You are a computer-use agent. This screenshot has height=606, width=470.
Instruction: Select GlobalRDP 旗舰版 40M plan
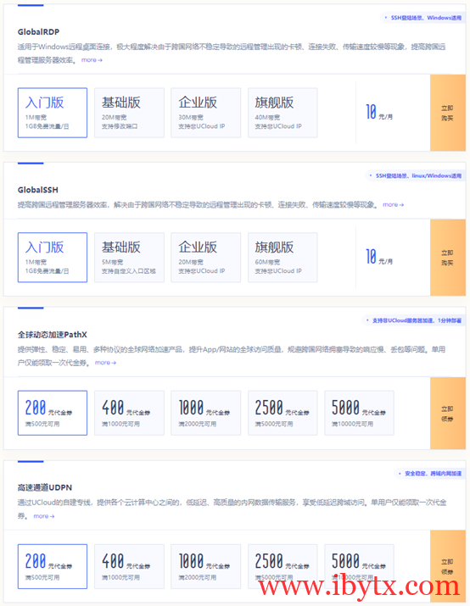[283, 113]
